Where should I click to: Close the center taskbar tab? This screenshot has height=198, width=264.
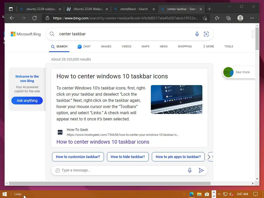(201, 9)
